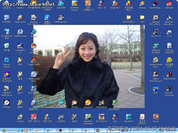This screenshot has width=178, height=133.
Task: Click the MonsterTV desktop icon
Action: point(129,118)
